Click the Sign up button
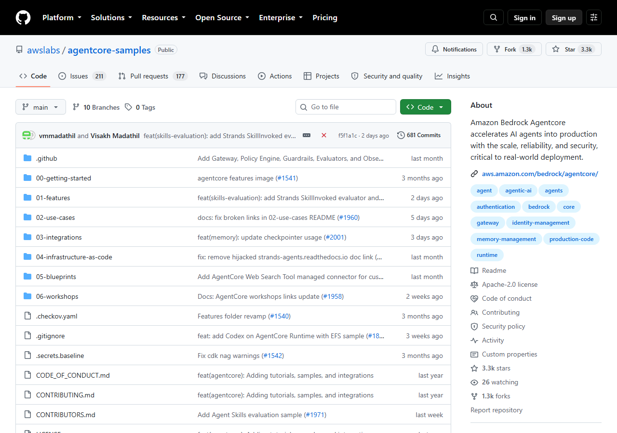Screen dimensions: 617x433 click(x=564, y=17)
